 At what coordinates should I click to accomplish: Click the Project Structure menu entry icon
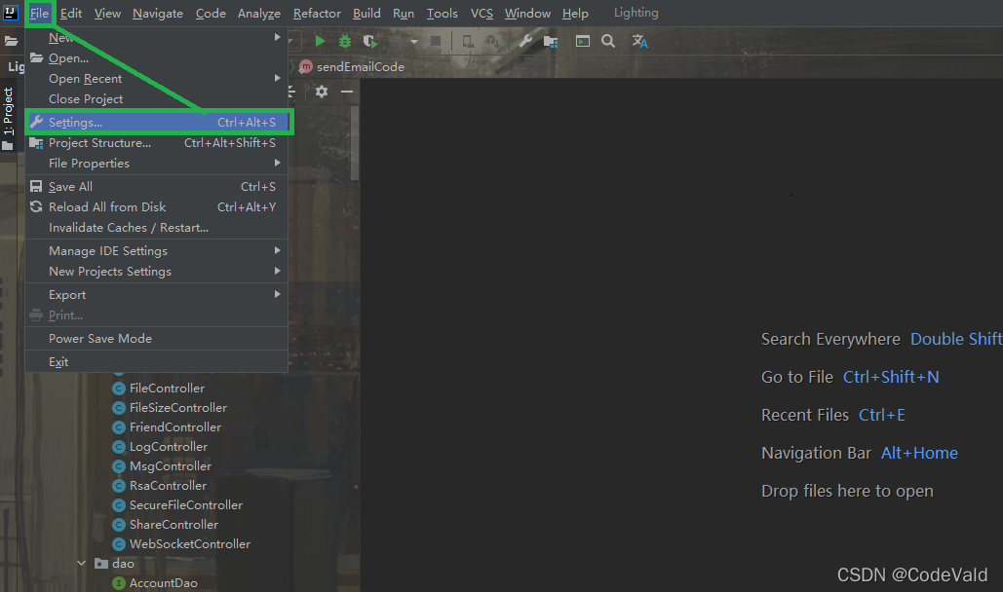tap(36, 143)
